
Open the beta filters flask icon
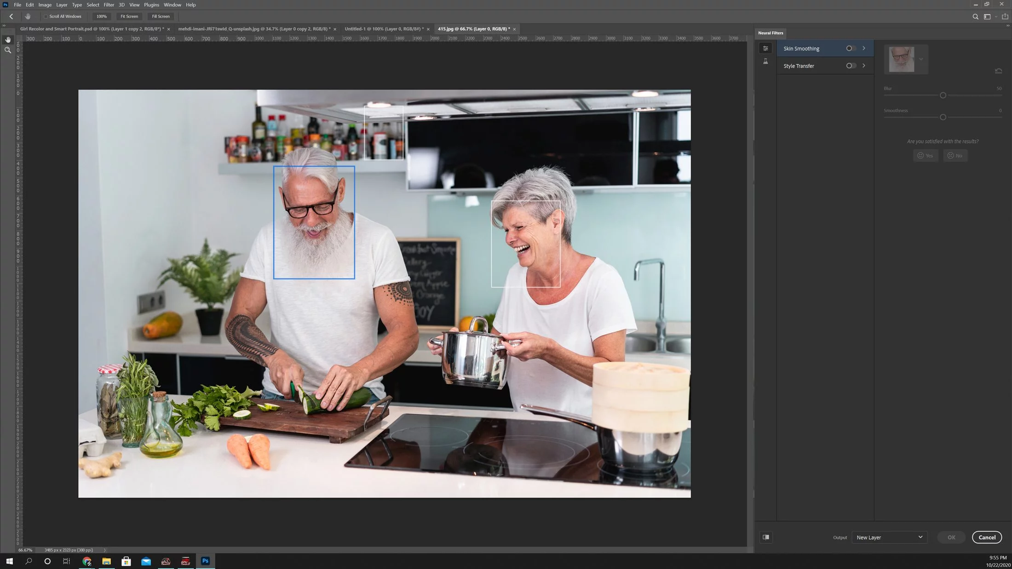(x=765, y=62)
